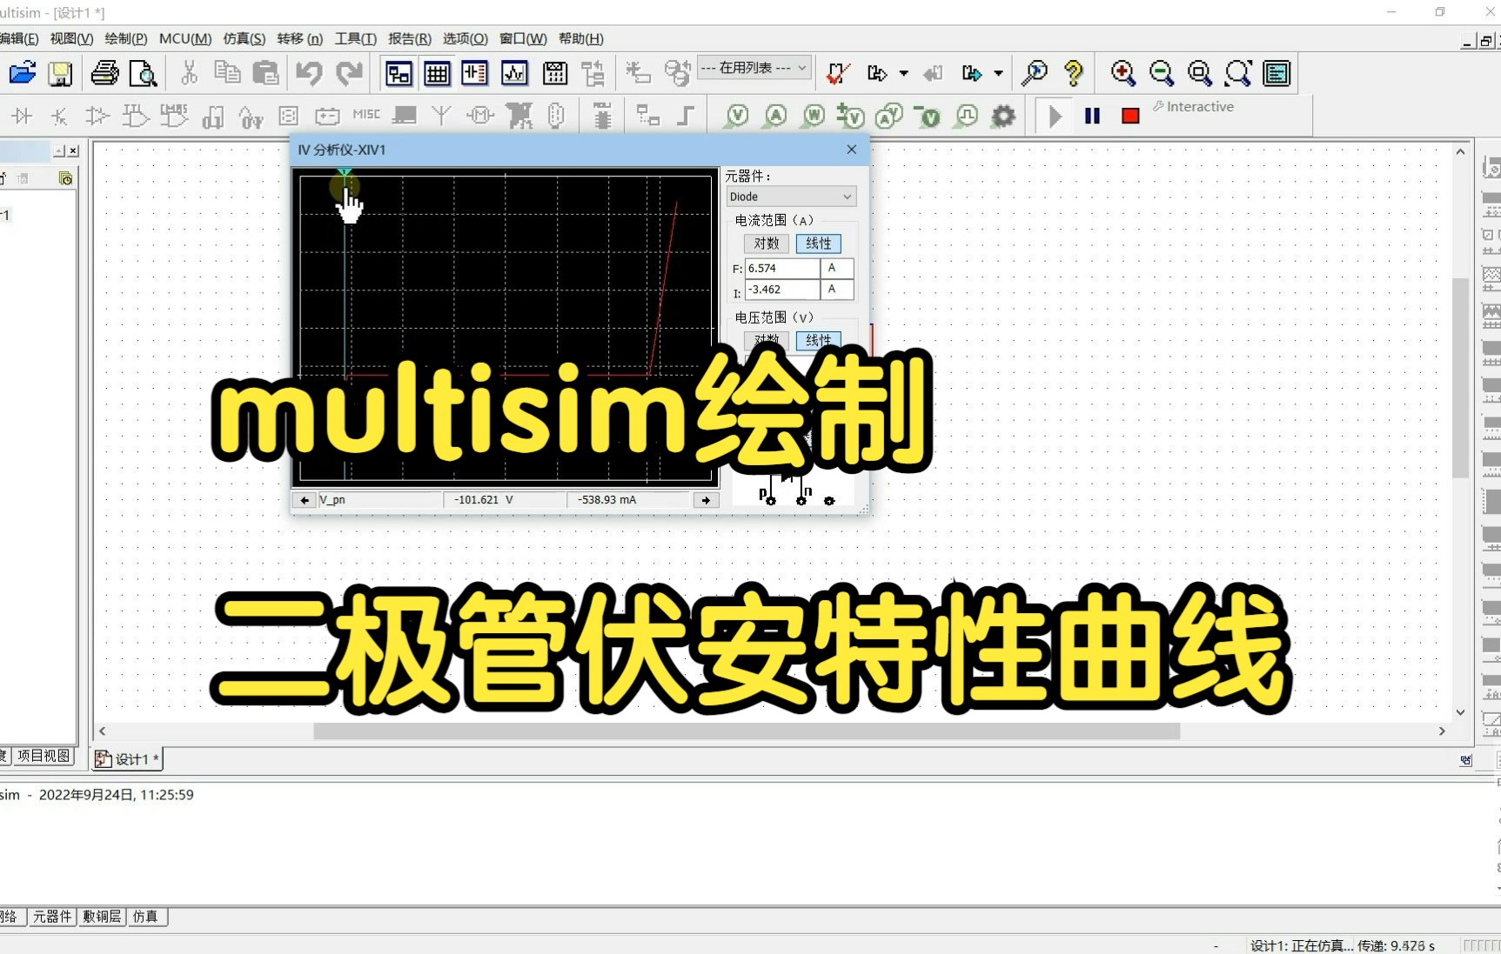Open the Grapher waveform icon
The image size is (1501, 954).
tap(514, 73)
